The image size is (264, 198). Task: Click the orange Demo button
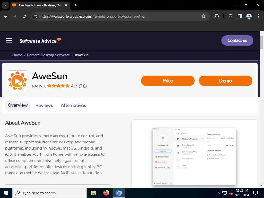[225, 81]
